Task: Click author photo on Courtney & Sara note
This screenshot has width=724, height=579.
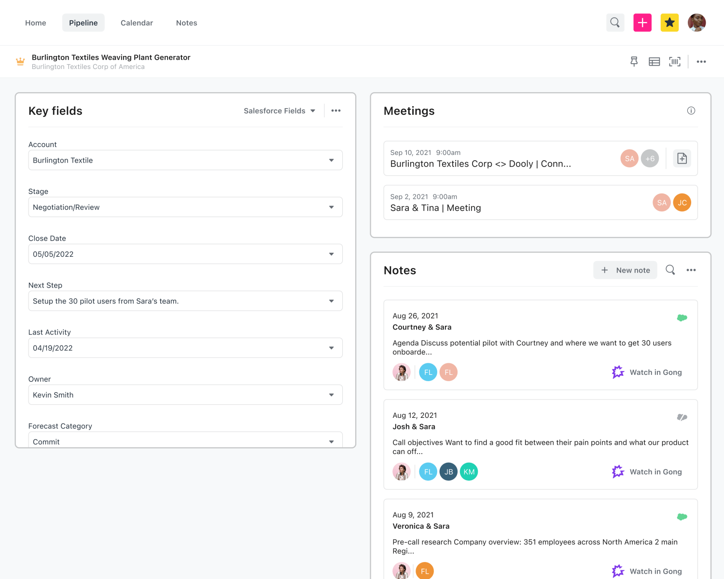Action: point(402,372)
